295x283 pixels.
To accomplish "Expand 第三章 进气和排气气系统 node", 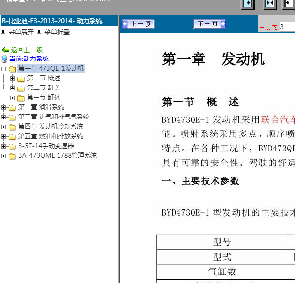I will (3, 118).
